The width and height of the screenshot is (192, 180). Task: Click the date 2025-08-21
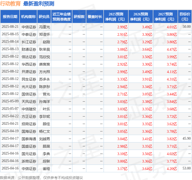click(x=10, y=27)
